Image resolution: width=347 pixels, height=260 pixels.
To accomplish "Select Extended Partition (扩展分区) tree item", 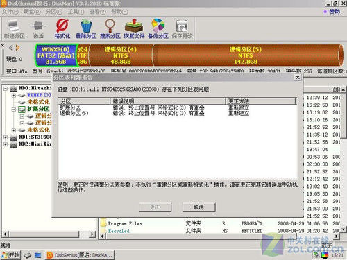I will point(38,109).
